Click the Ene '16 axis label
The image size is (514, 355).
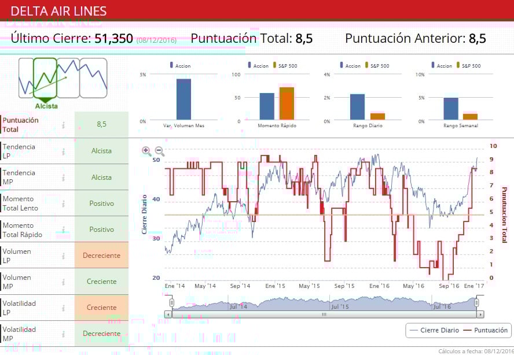379,286
